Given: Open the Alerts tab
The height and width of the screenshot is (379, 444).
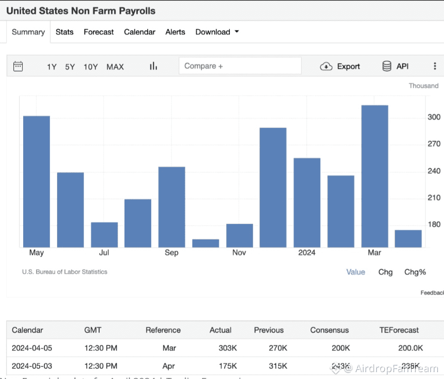Looking at the screenshot, I should coord(175,32).
